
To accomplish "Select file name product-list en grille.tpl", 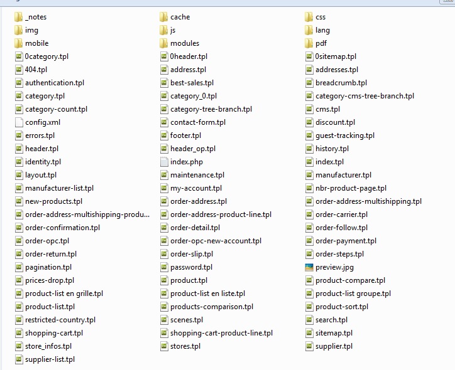I will [64, 293].
